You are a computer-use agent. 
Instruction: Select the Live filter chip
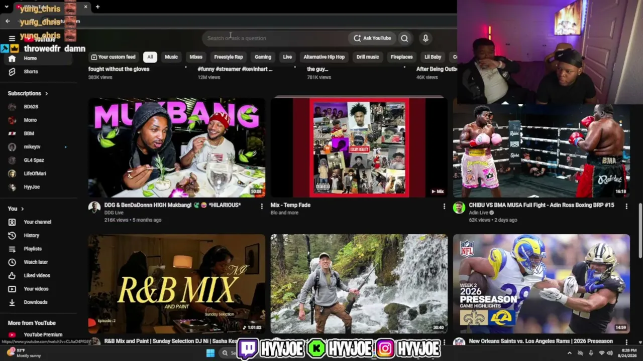point(287,57)
